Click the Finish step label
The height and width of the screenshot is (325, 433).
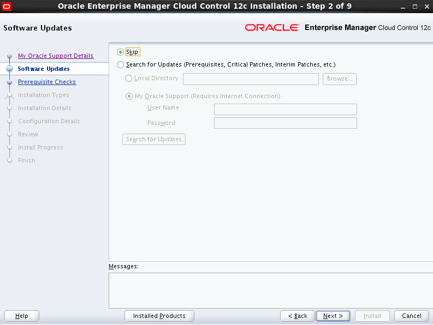click(27, 160)
